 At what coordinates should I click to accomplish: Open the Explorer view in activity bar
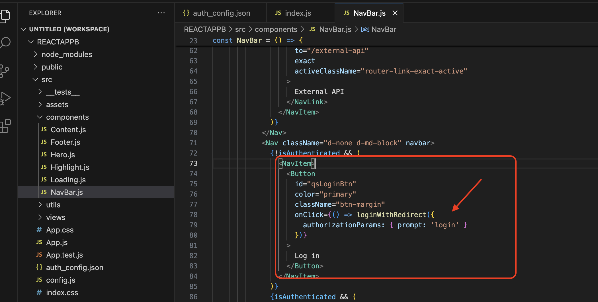[5, 16]
